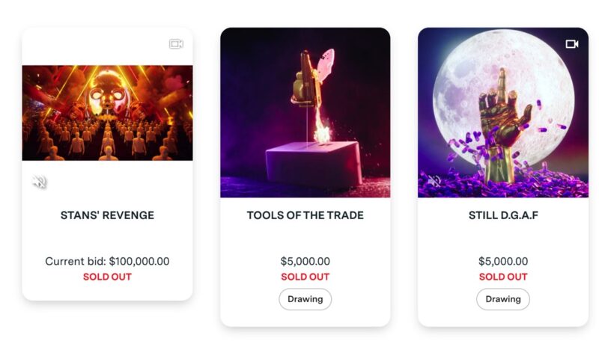Click the STANS' REVENGE title

pyautogui.click(x=107, y=215)
